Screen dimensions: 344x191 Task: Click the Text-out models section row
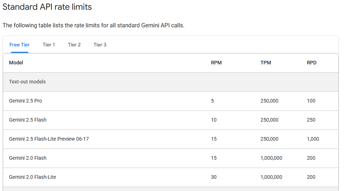click(27, 82)
